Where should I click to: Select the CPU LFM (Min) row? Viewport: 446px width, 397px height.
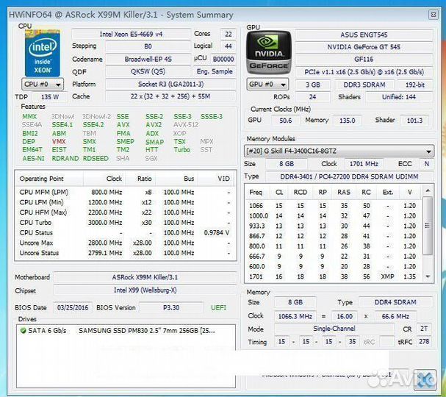125,202
